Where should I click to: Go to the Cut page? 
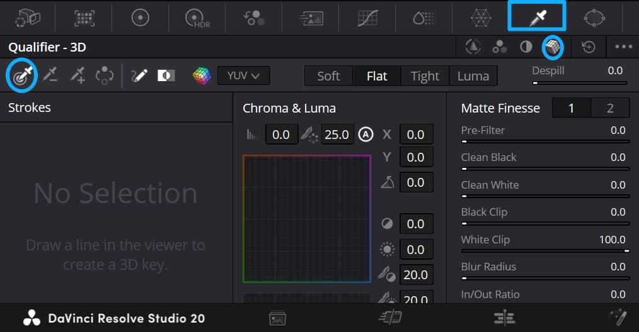390,318
